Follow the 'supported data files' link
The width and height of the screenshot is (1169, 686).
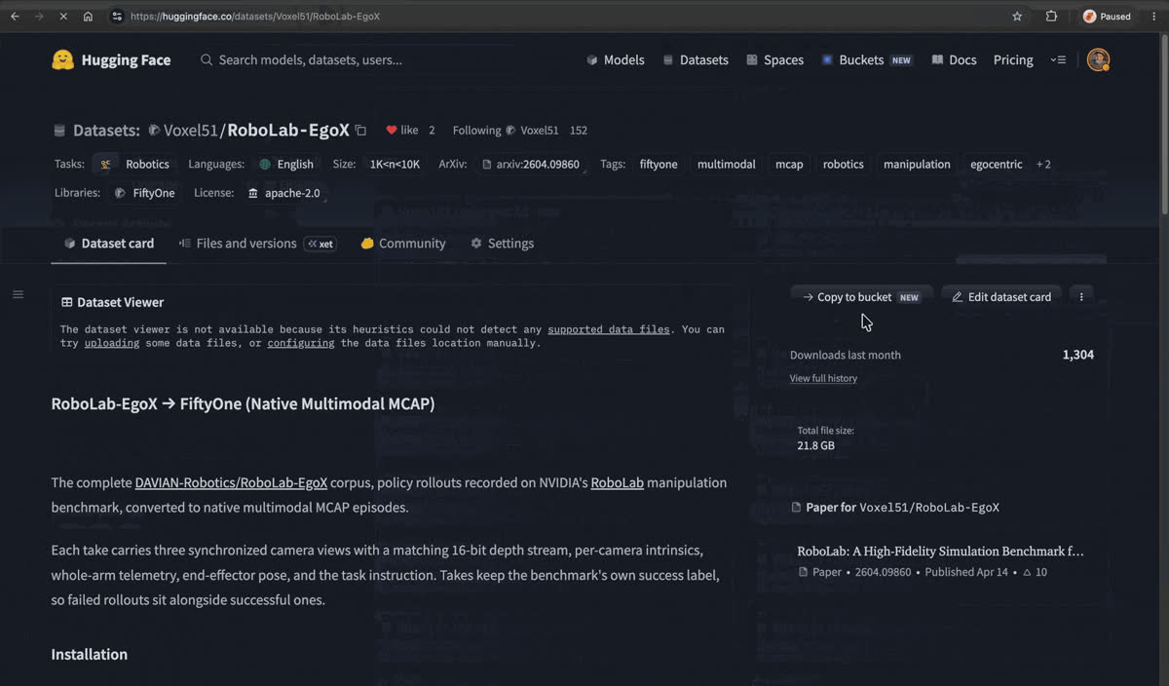609,329
